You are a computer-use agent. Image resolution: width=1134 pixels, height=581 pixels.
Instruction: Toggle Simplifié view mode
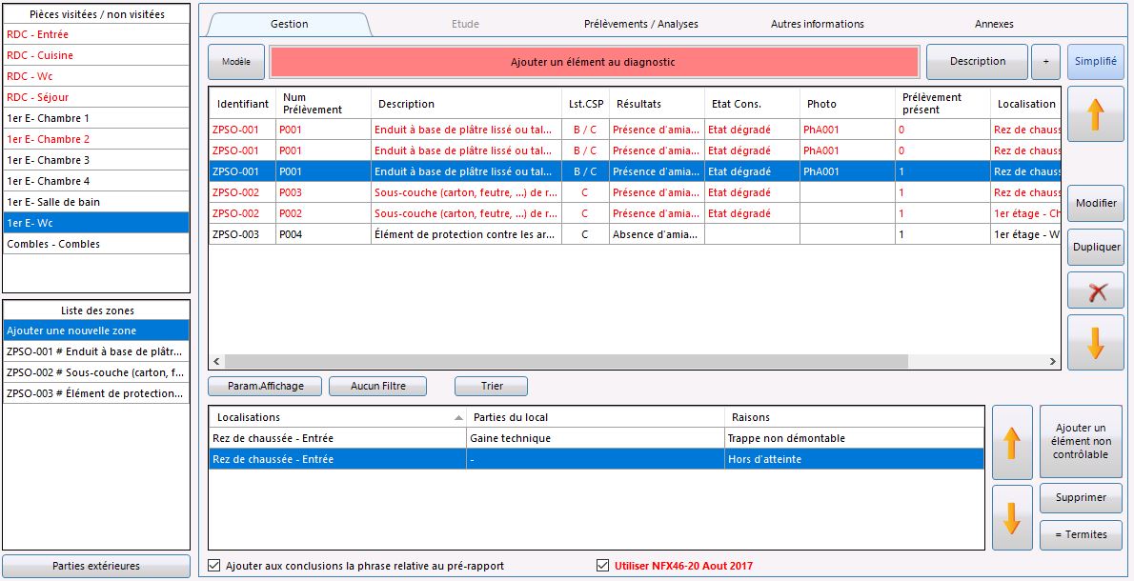[x=1096, y=61]
